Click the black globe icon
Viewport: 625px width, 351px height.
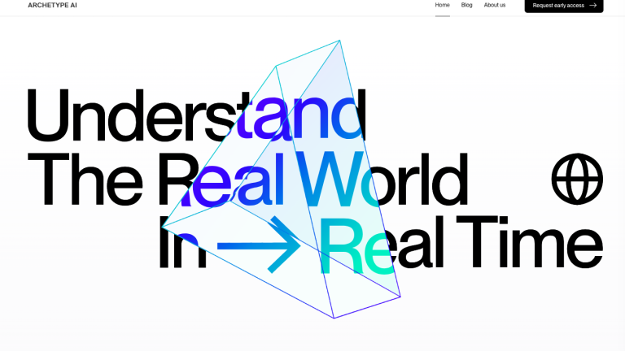tap(577, 179)
